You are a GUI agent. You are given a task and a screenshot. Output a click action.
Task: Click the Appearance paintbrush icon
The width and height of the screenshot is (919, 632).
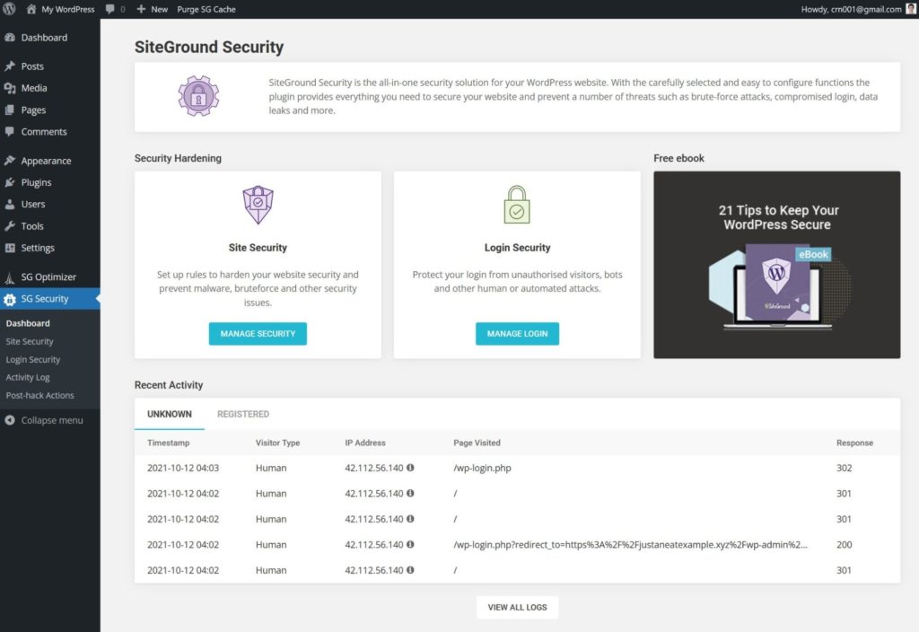(9, 161)
